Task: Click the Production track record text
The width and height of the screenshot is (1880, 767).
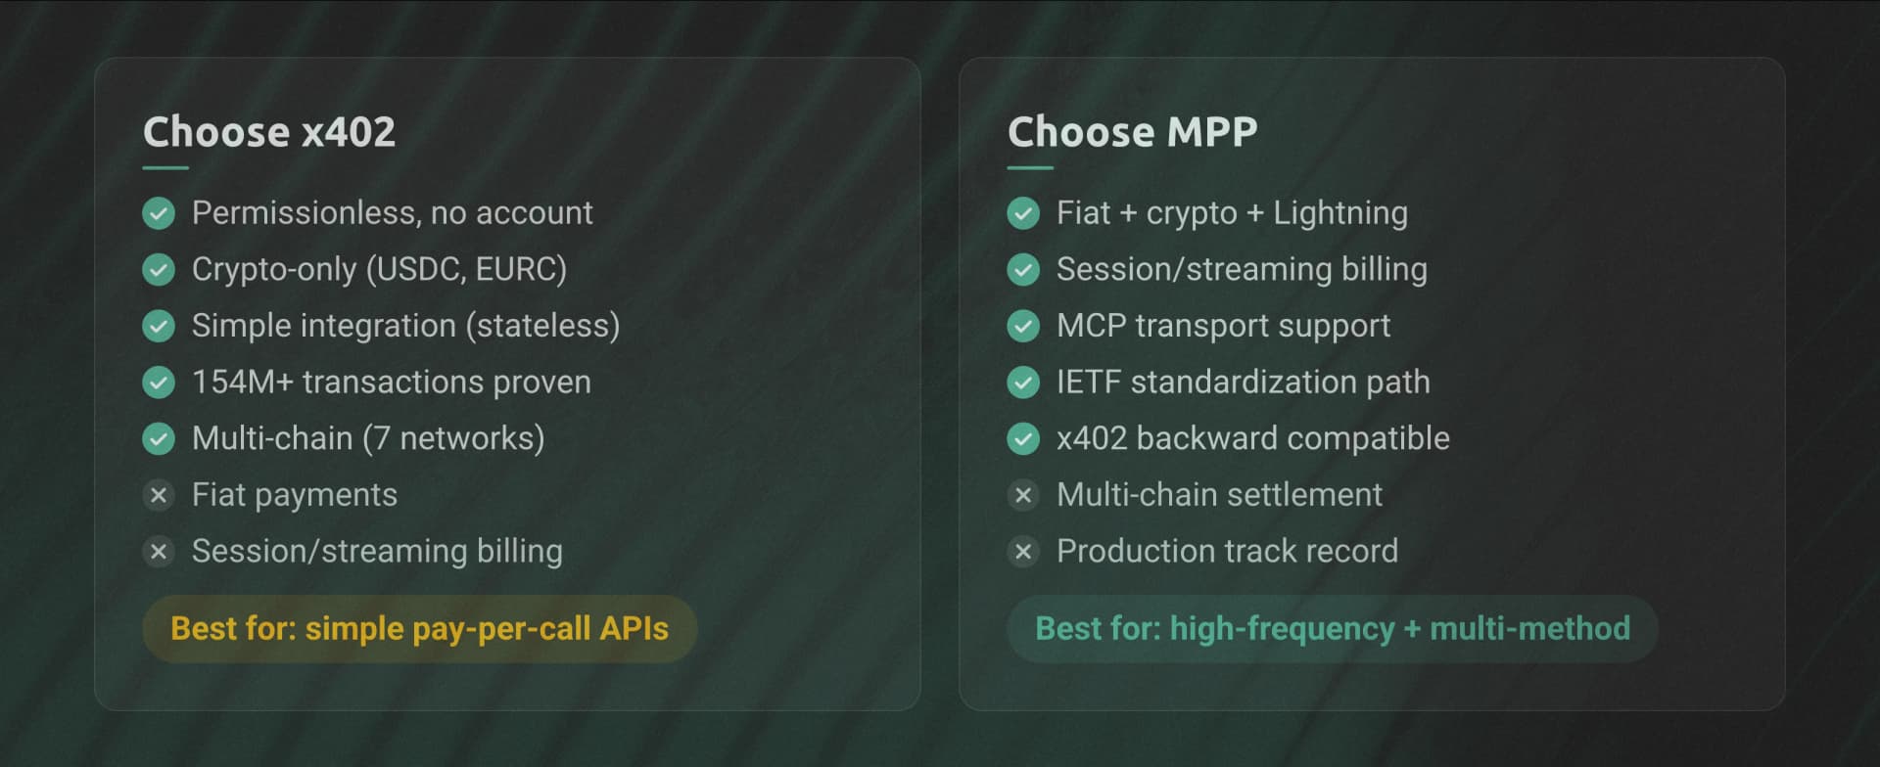Action: [1227, 553]
